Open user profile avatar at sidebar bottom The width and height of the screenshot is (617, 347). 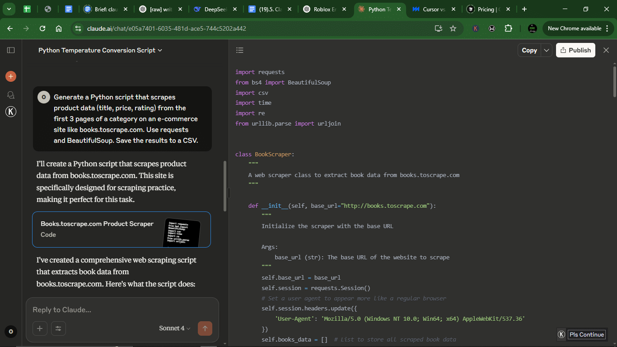pos(11,332)
